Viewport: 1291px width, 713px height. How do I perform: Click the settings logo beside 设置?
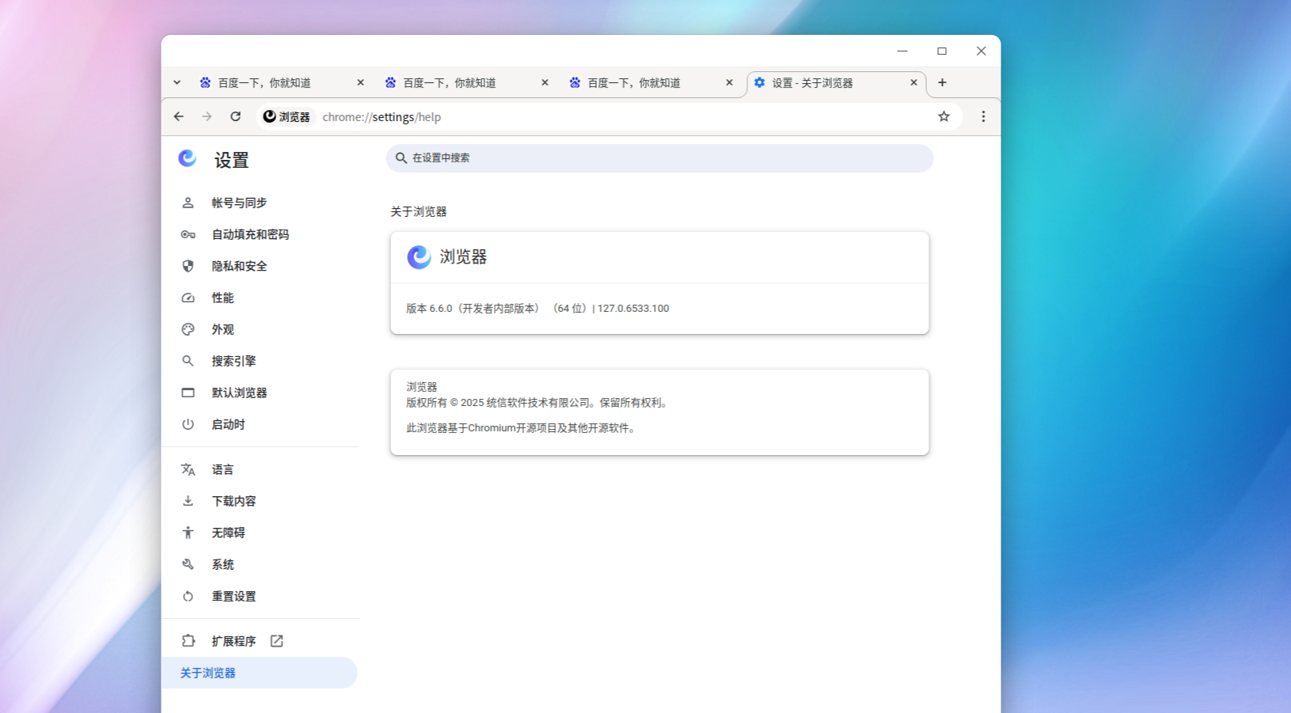tap(188, 159)
